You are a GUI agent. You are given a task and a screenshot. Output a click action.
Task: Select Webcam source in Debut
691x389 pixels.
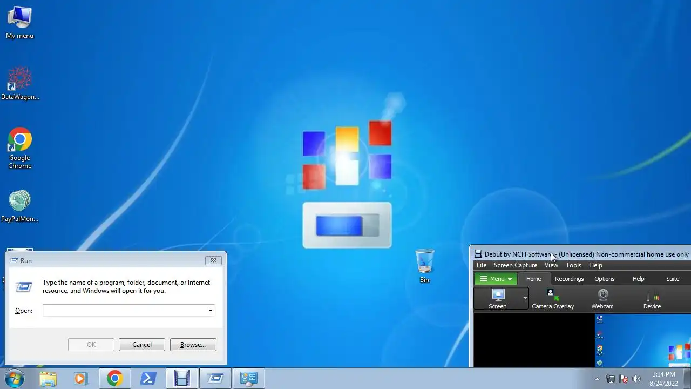tap(602, 299)
